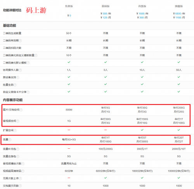
Task: Show the help tip for 音视频空间
Action: [x=18, y=121]
